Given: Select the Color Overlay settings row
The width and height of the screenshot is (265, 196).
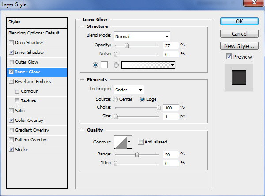Looking at the screenshot, I should 37,121.
